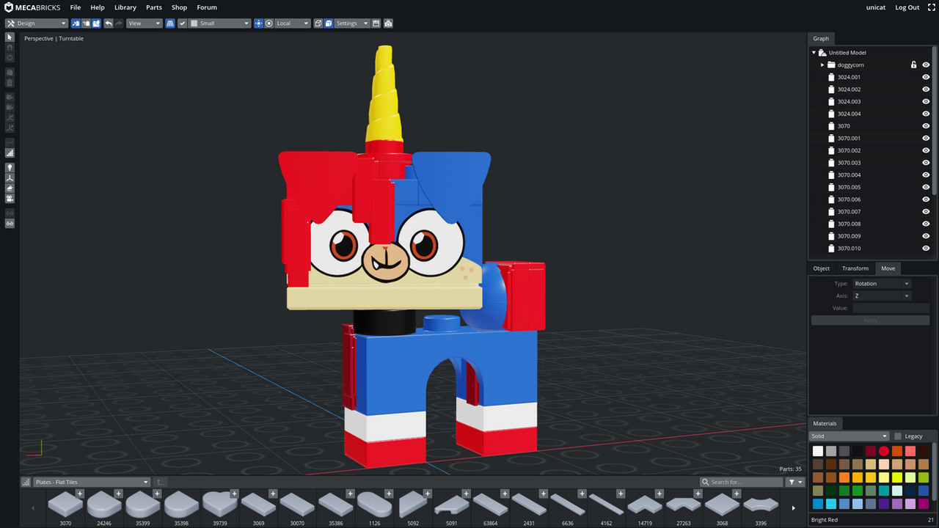The height and width of the screenshot is (528, 939).
Task: Open the Library menu
Action: [x=125, y=7]
